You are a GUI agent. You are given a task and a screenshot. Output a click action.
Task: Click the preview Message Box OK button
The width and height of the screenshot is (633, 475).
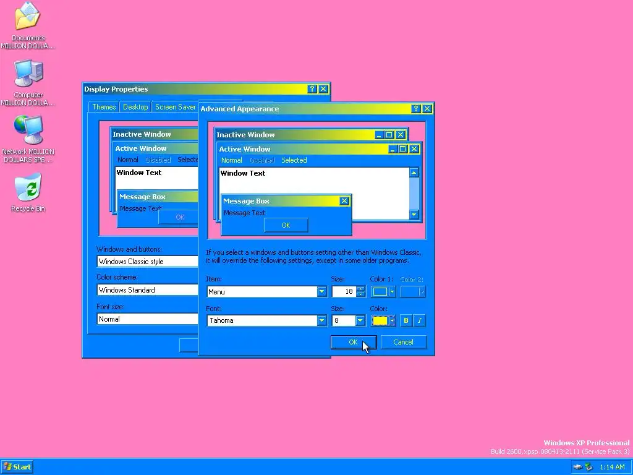tap(286, 225)
